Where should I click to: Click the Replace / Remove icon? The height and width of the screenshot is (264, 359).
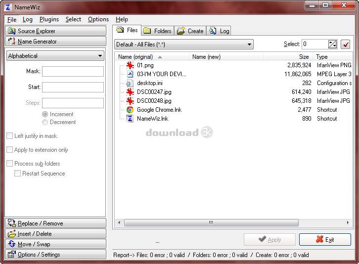point(12,223)
